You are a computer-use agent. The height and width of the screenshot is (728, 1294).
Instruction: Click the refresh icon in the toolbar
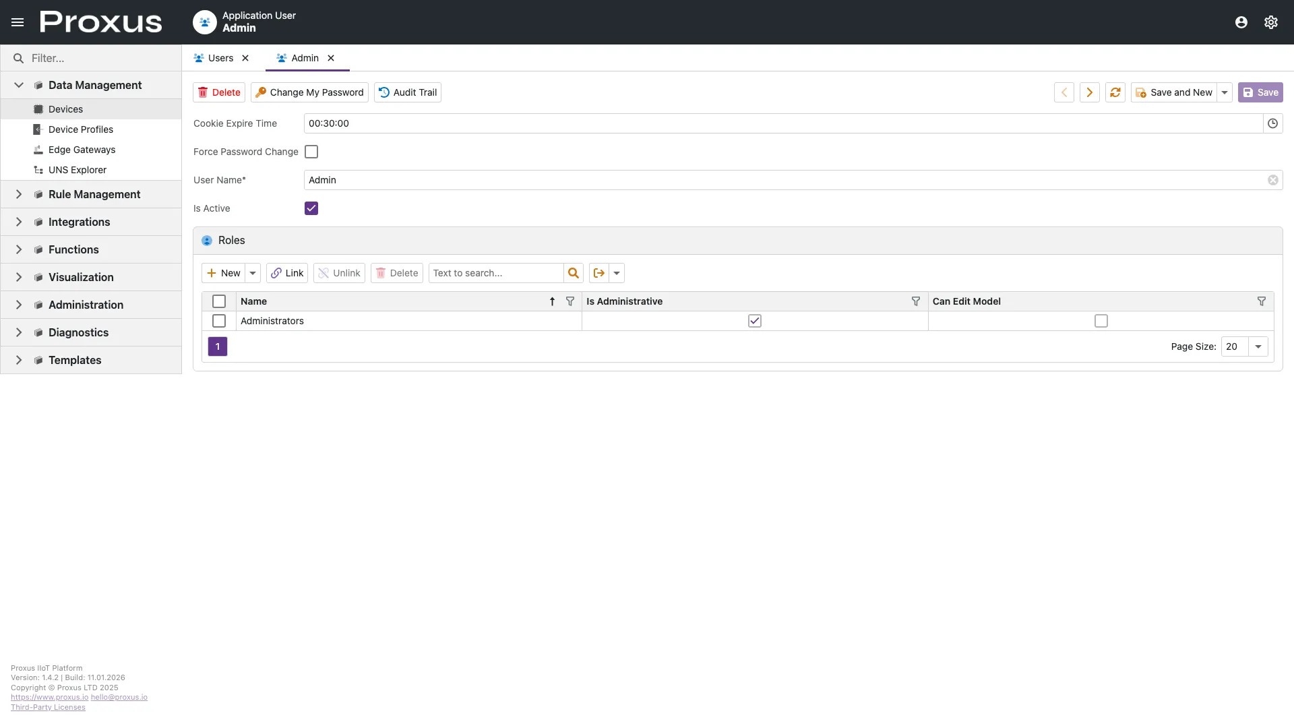click(1115, 92)
